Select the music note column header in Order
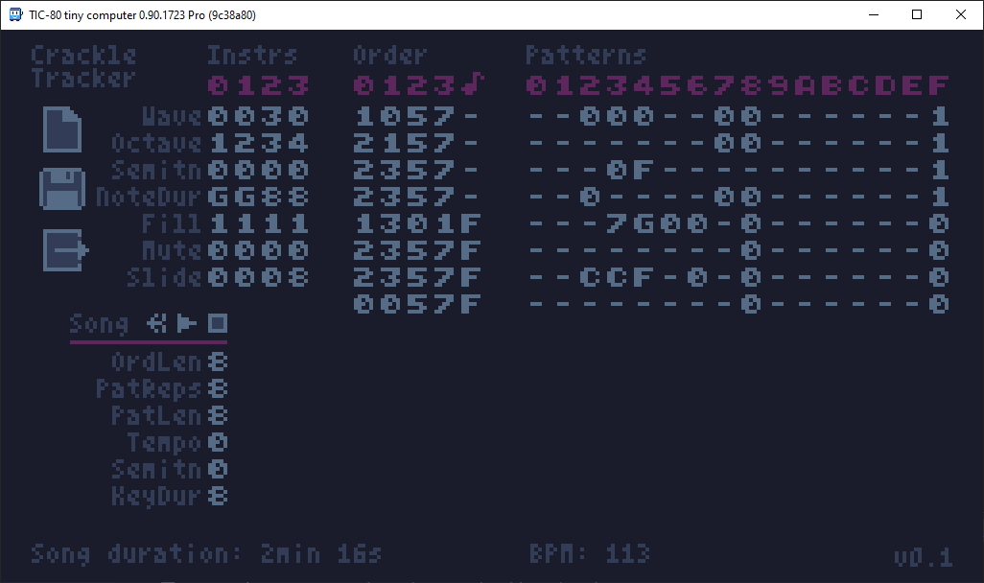Viewport: 984px width, 583px height. 472,84
